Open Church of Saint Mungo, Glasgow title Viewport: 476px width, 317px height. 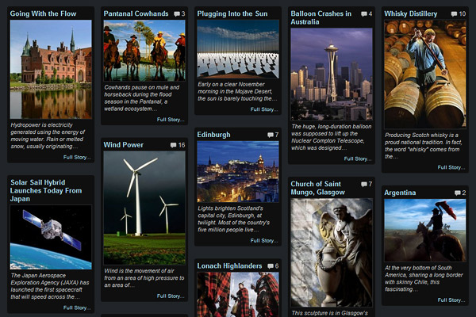tap(317, 188)
